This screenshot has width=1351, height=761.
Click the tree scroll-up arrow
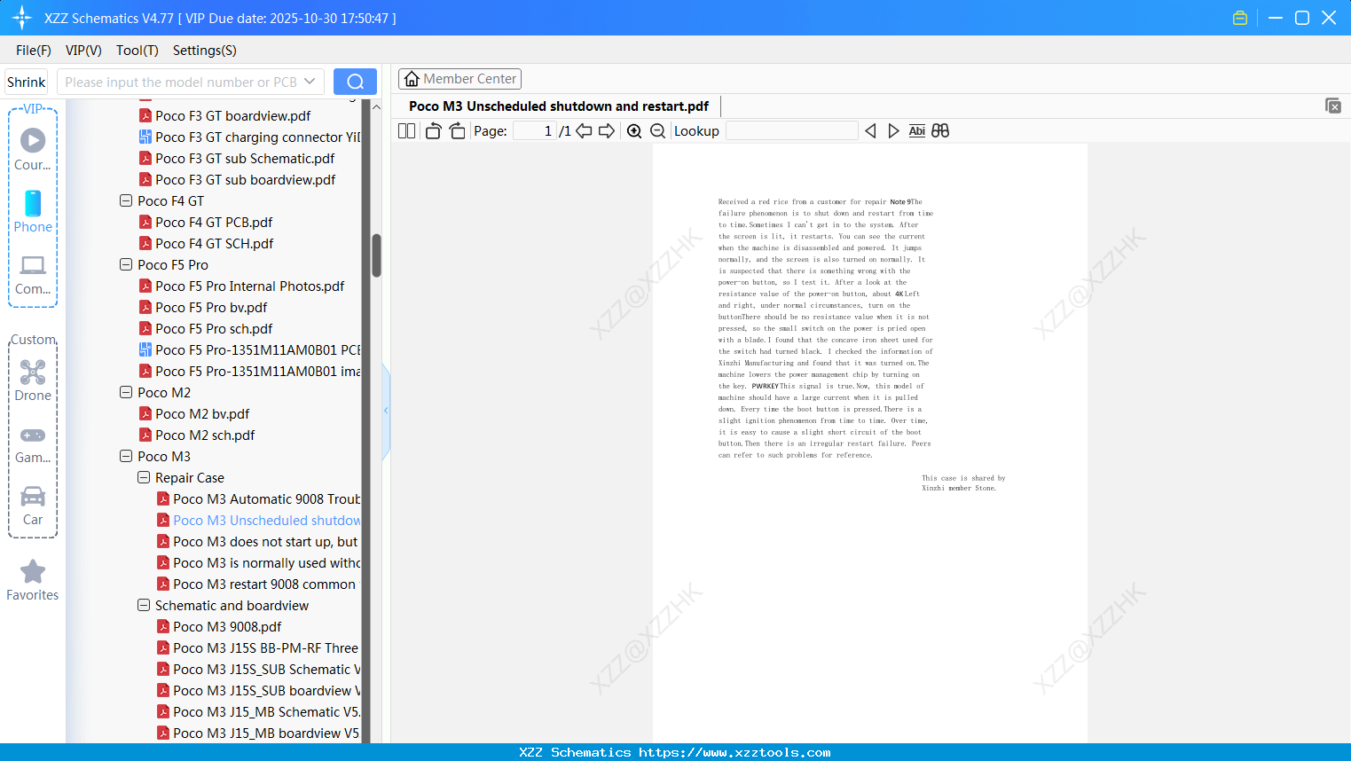(x=376, y=107)
